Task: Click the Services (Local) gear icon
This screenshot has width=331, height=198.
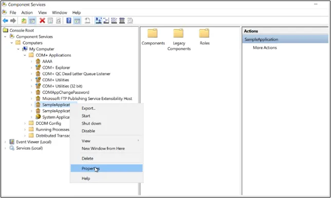Action: [x=12, y=148]
